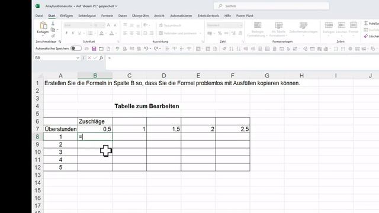This screenshot has width=379, height=213.
Task: Click the Bedingte Formatierung icon
Action: tap(258, 25)
